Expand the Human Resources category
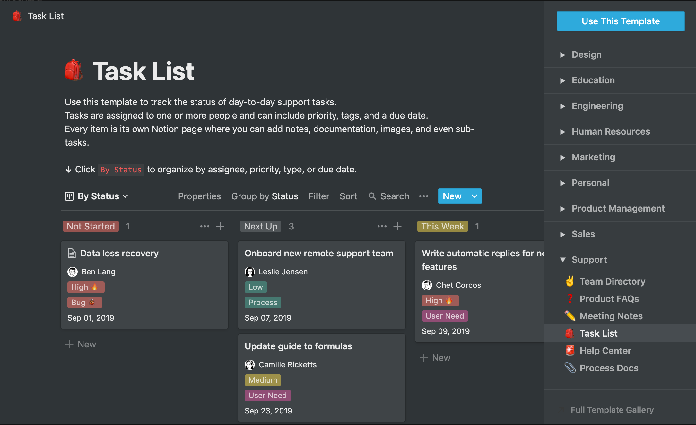696x425 pixels. (x=562, y=132)
